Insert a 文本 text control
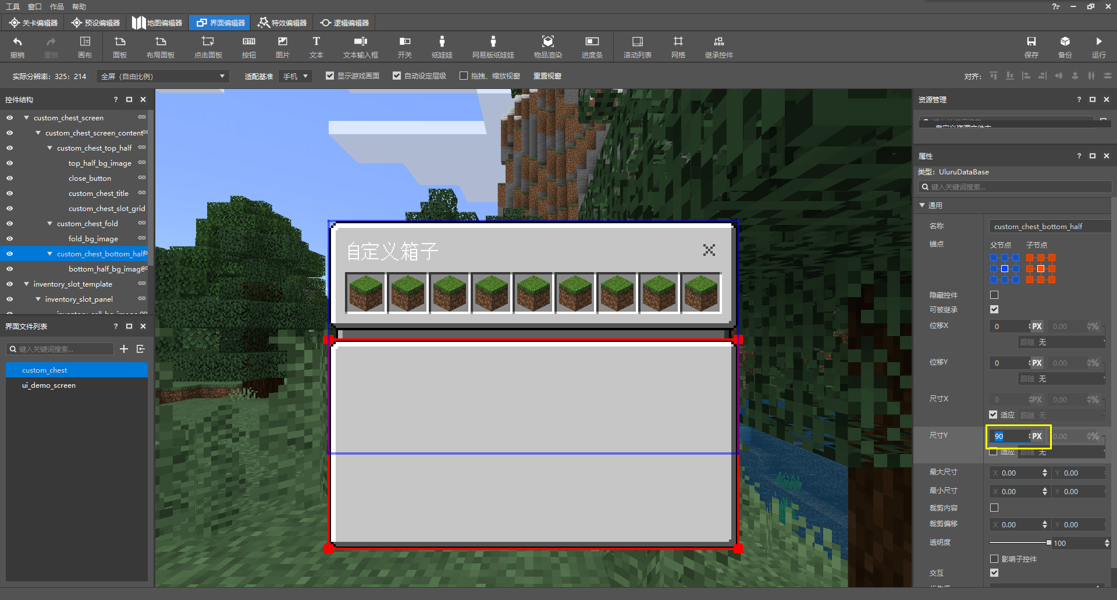1117x600 pixels. click(316, 47)
